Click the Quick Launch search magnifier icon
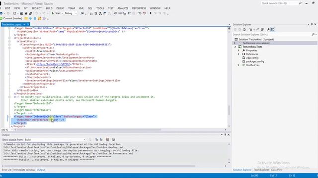Screen dimensions: 318x178 click(300, 3)
